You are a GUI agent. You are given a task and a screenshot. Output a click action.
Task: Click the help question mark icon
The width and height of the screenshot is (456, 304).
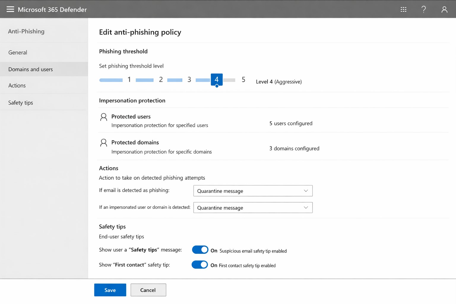[424, 9]
